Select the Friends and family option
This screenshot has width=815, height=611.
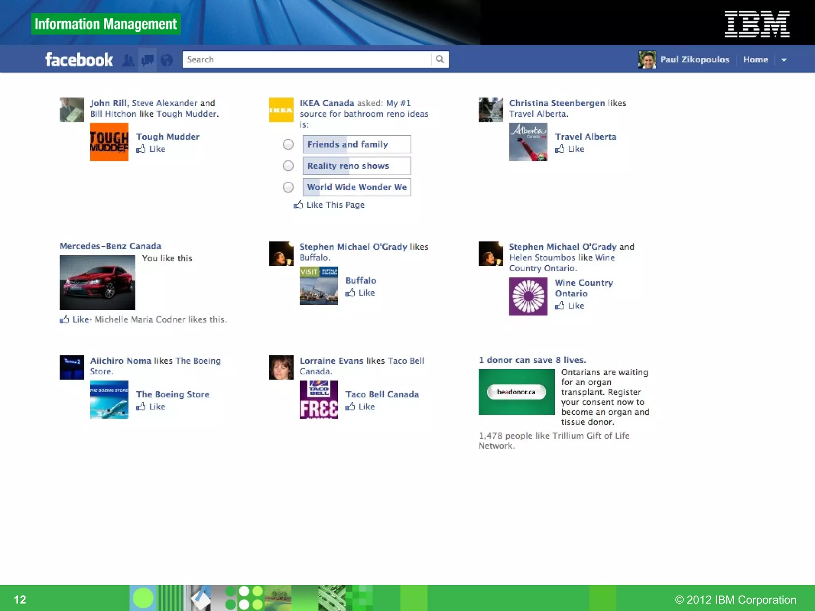[x=288, y=144]
